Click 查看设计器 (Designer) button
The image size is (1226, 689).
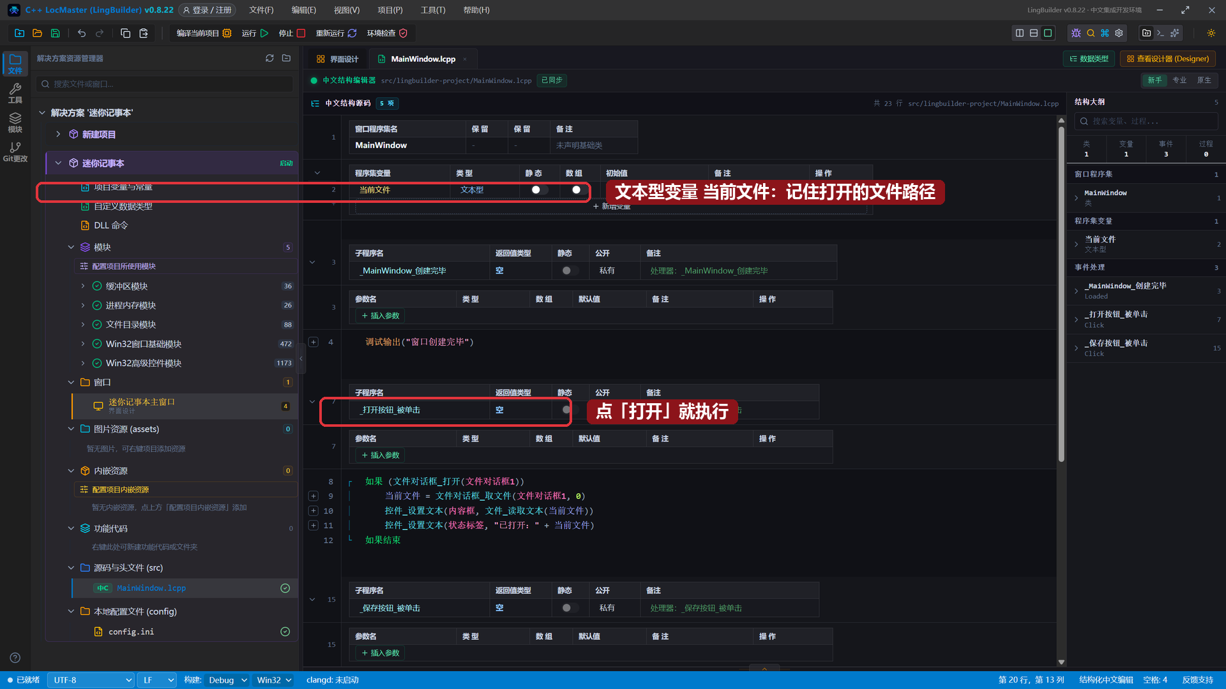click(1168, 59)
